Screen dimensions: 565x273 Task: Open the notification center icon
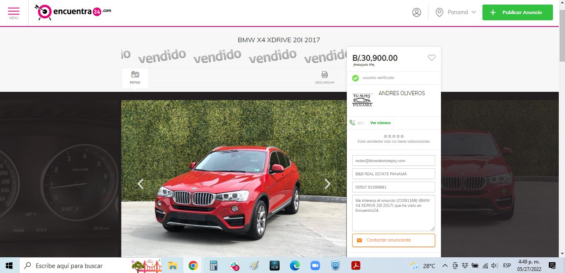tap(552, 266)
